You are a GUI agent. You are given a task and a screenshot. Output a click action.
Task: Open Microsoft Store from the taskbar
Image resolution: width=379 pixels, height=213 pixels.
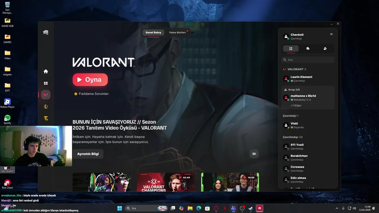[x=208, y=208]
